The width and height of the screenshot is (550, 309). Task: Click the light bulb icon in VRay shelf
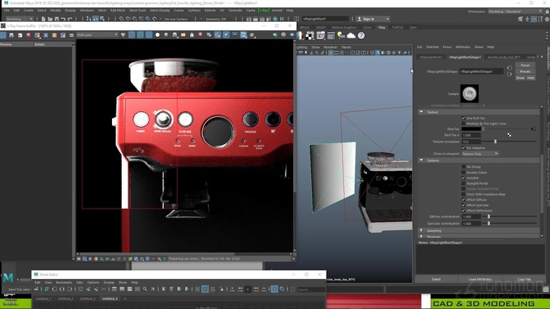pyautogui.click(x=340, y=35)
